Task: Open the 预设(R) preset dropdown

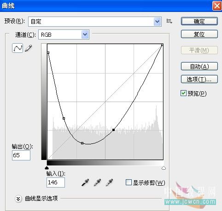Action: 95,22
